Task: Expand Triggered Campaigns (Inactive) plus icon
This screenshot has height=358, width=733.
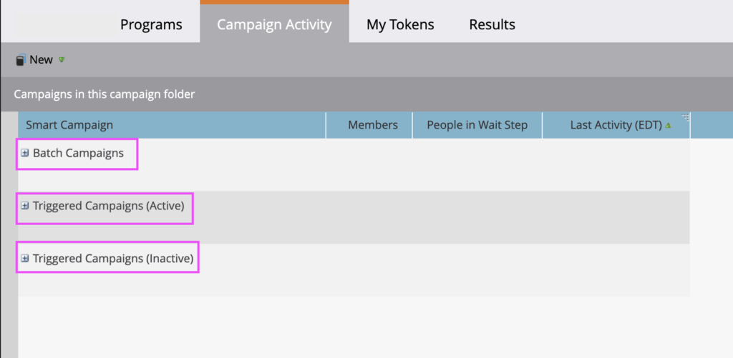Action: 25,259
